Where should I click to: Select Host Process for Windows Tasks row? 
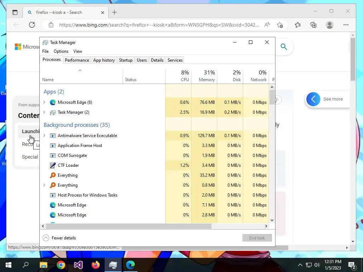tap(155, 195)
